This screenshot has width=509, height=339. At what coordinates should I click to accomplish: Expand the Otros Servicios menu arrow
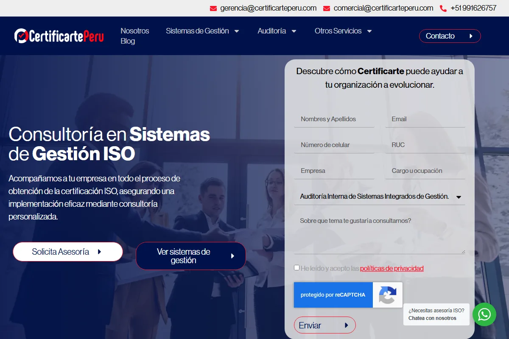[x=369, y=31]
